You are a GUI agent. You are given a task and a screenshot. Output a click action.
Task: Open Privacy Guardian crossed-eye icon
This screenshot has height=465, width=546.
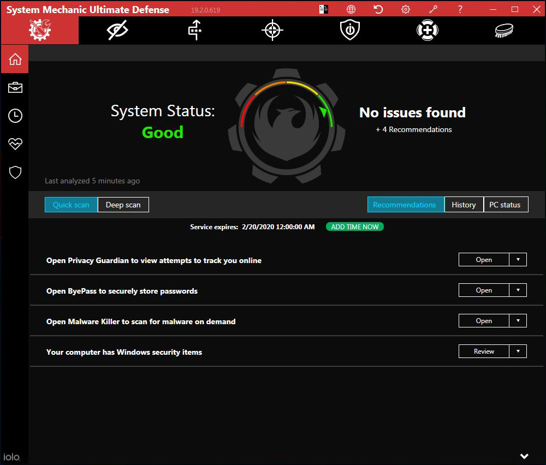(x=117, y=30)
